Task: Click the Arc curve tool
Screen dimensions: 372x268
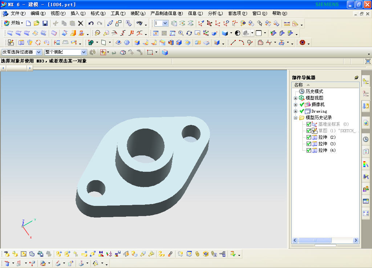Action: pos(242,43)
